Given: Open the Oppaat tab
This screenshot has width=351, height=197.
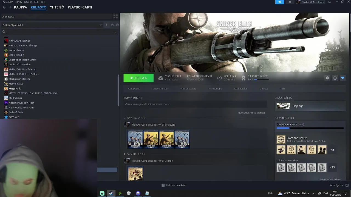Looking at the screenshot, I should [x=264, y=89].
